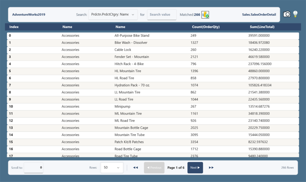Sort by Count(OrderQty) column header

[x=206, y=27]
